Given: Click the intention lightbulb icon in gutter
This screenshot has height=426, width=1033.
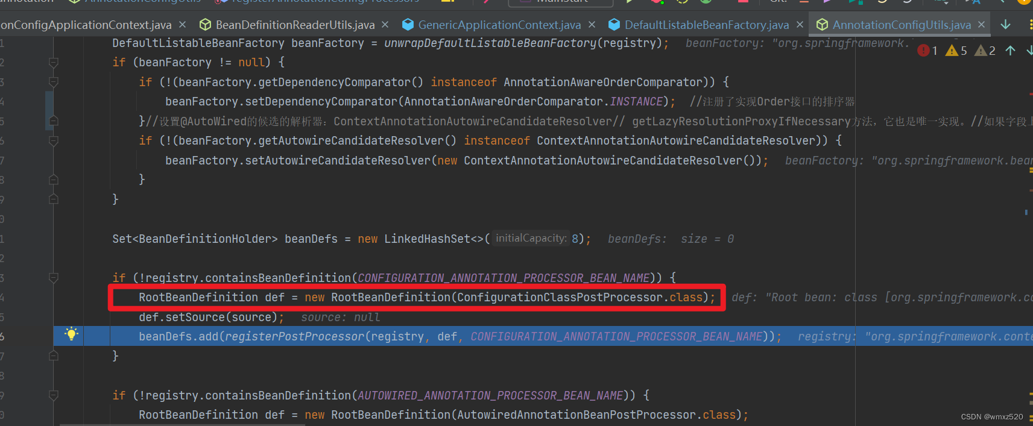Looking at the screenshot, I should pos(71,334).
